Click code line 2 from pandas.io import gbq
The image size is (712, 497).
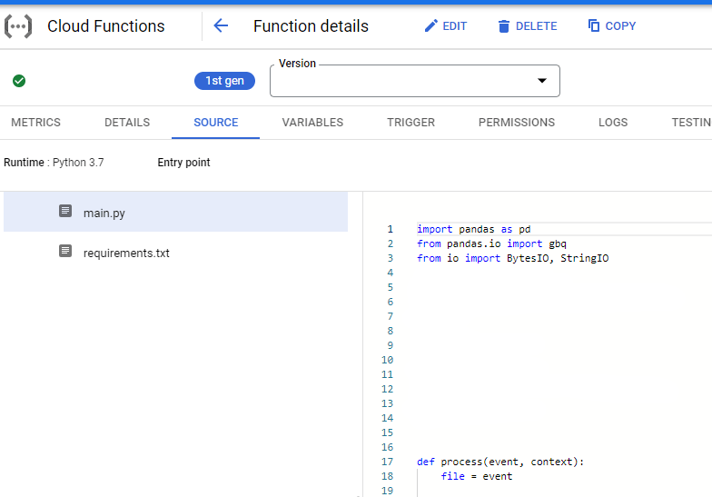[x=491, y=244]
